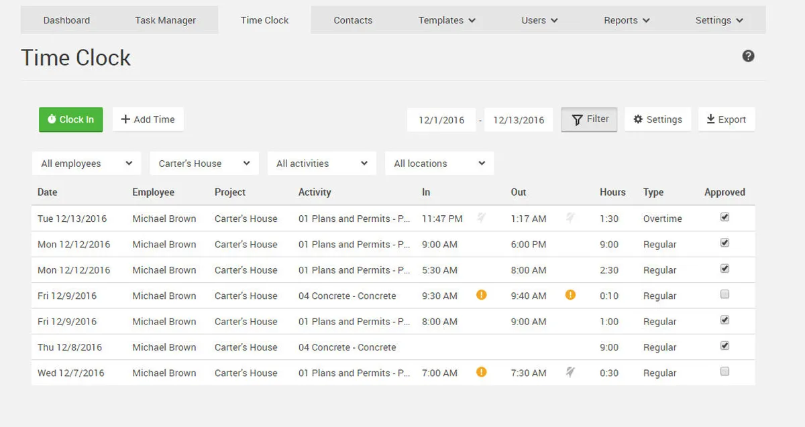805x427 pixels.
Task: Toggle Approved checkbox for Thu 12/8/2016 row
Action: [x=724, y=346]
